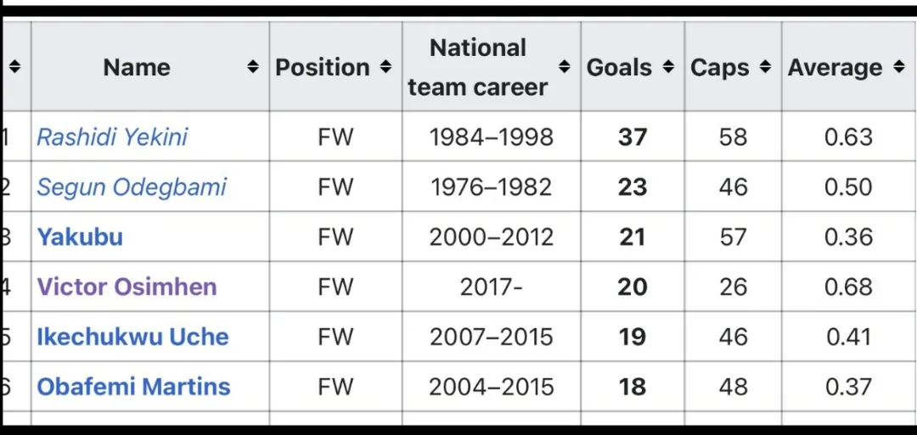This screenshot has width=917, height=435.
Task: Follow the Yakubu link
Action: tap(80, 237)
